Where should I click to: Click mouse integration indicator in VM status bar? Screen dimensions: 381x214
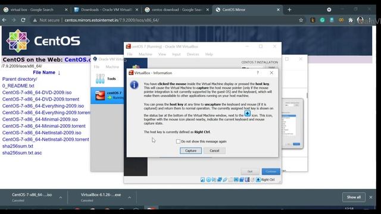[x=252, y=180]
